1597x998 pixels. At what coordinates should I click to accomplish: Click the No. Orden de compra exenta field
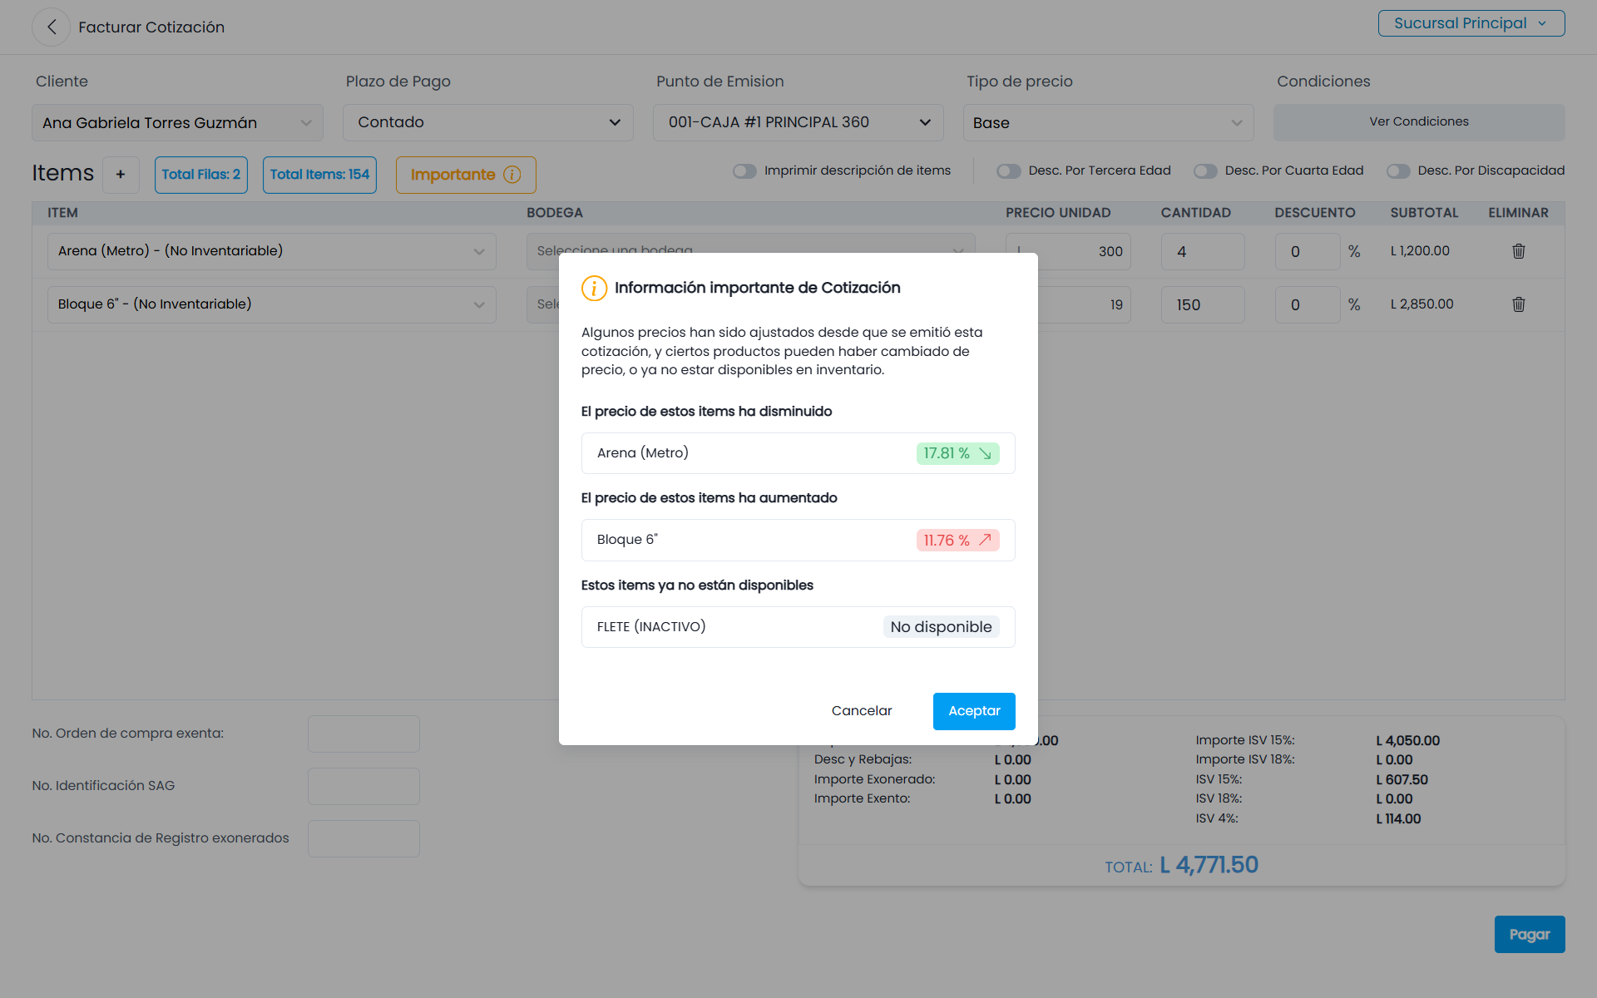pyautogui.click(x=363, y=734)
